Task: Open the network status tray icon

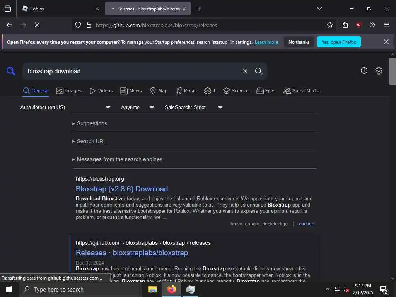Action: (x=337, y=289)
